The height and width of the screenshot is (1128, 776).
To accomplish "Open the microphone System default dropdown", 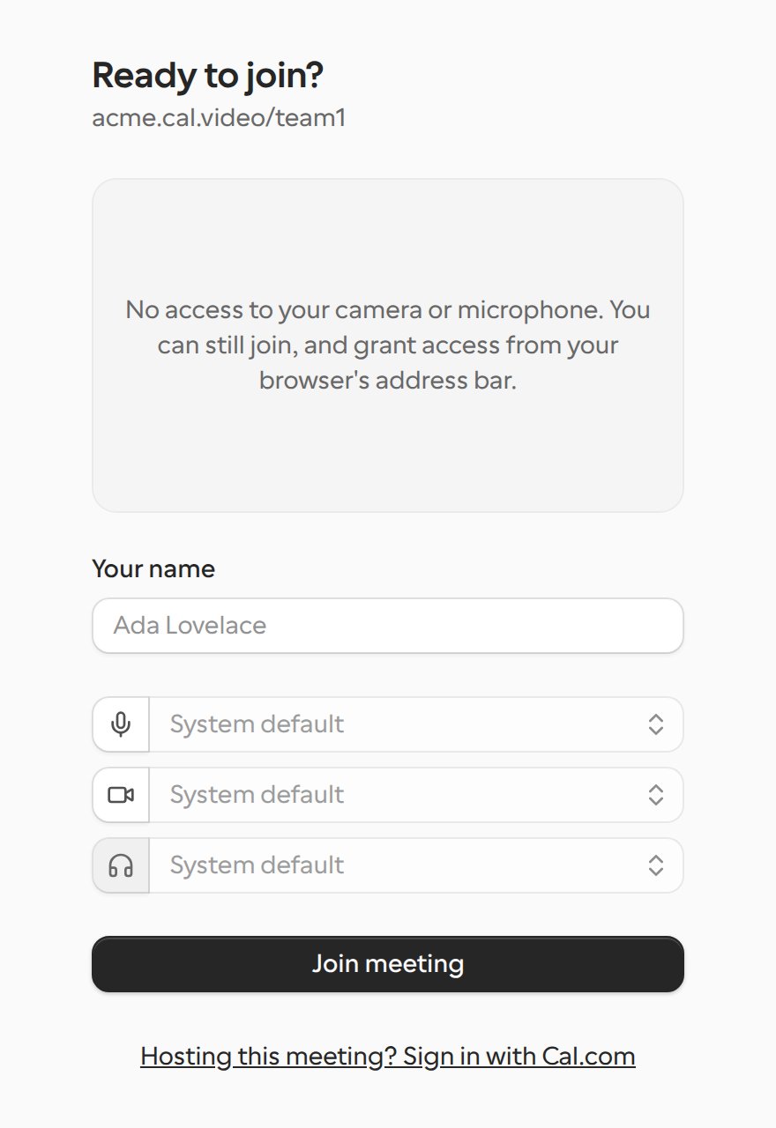I will tap(416, 724).
